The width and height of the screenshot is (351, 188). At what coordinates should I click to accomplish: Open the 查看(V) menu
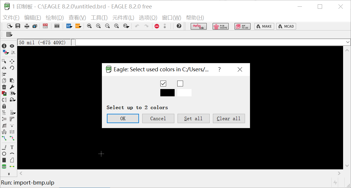pyautogui.click(x=77, y=17)
